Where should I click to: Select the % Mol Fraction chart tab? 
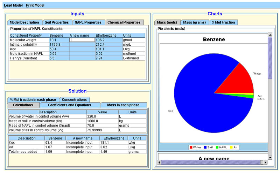(x=223, y=22)
